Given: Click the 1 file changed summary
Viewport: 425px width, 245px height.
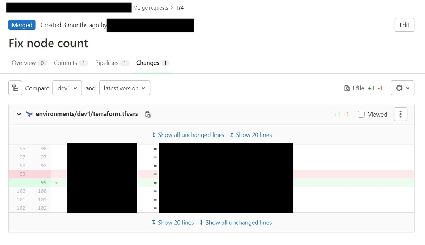Looking at the screenshot, I should click(x=354, y=88).
